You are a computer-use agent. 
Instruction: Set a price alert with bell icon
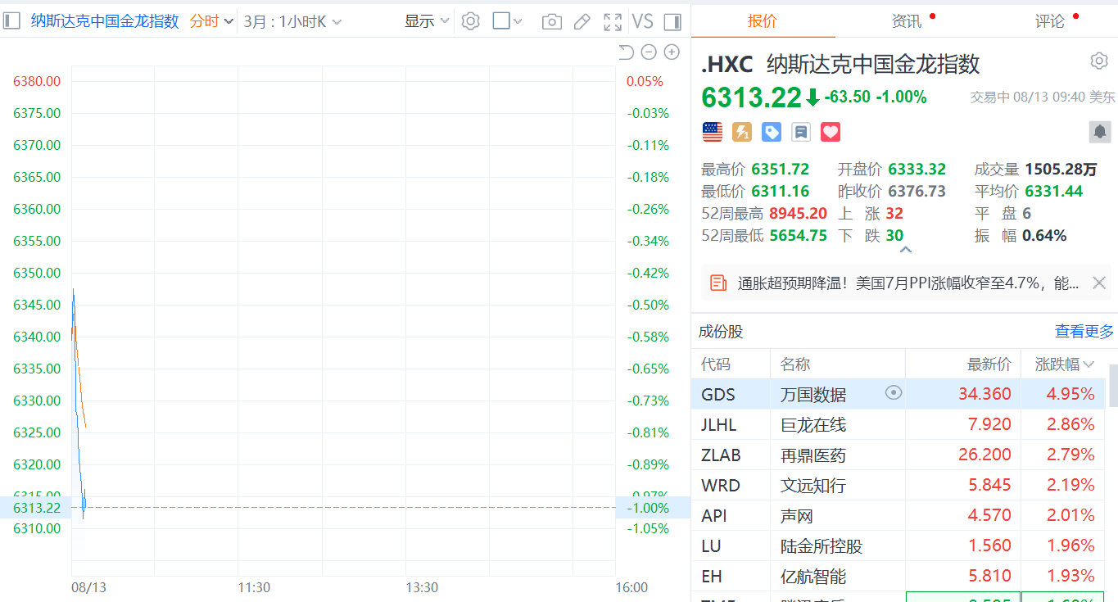(x=1100, y=131)
